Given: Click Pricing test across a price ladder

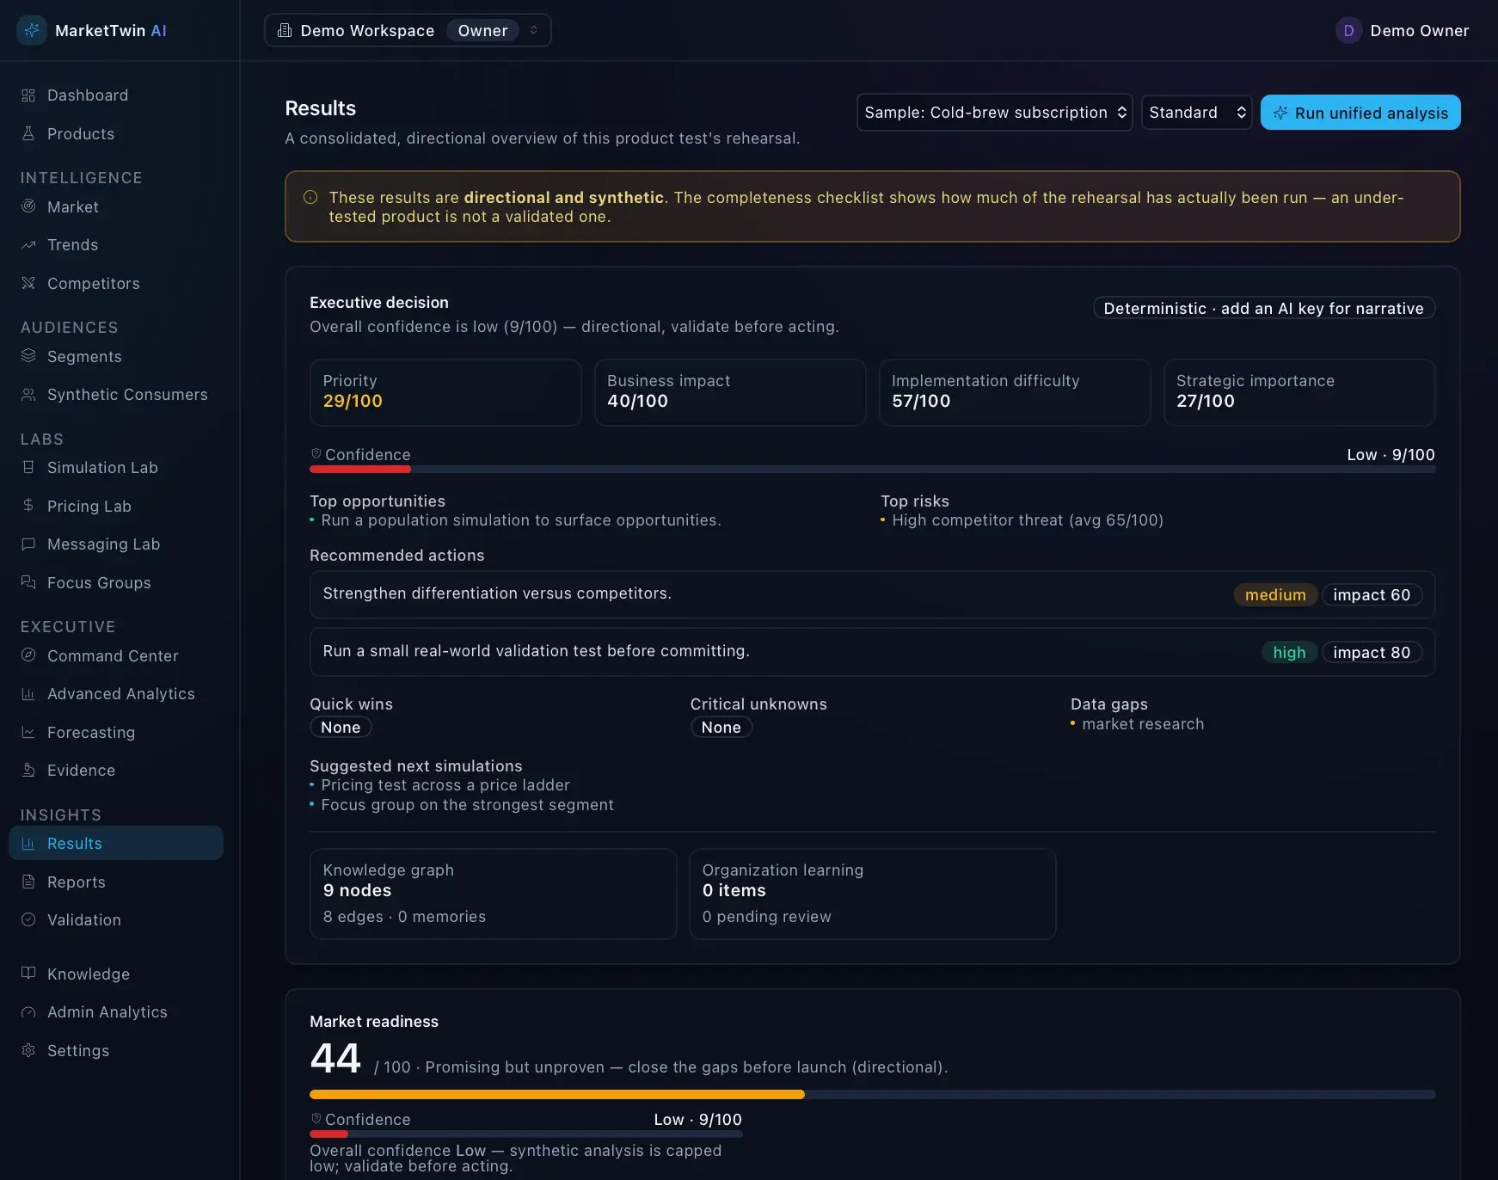Looking at the screenshot, I should click(x=445, y=785).
